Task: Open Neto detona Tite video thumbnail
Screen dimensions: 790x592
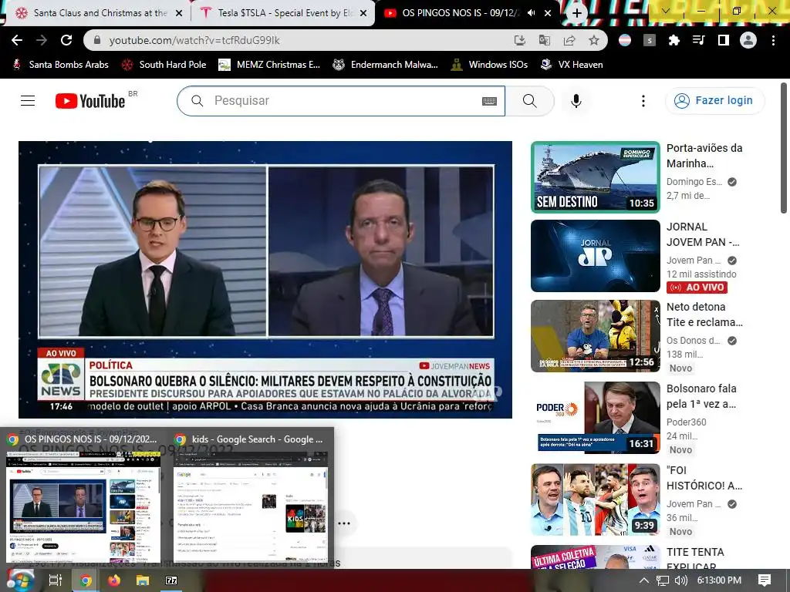Action: click(x=596, y=336)
